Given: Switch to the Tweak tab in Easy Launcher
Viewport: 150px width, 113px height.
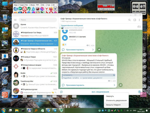Looking at the screenshot, I should (22, 5).
